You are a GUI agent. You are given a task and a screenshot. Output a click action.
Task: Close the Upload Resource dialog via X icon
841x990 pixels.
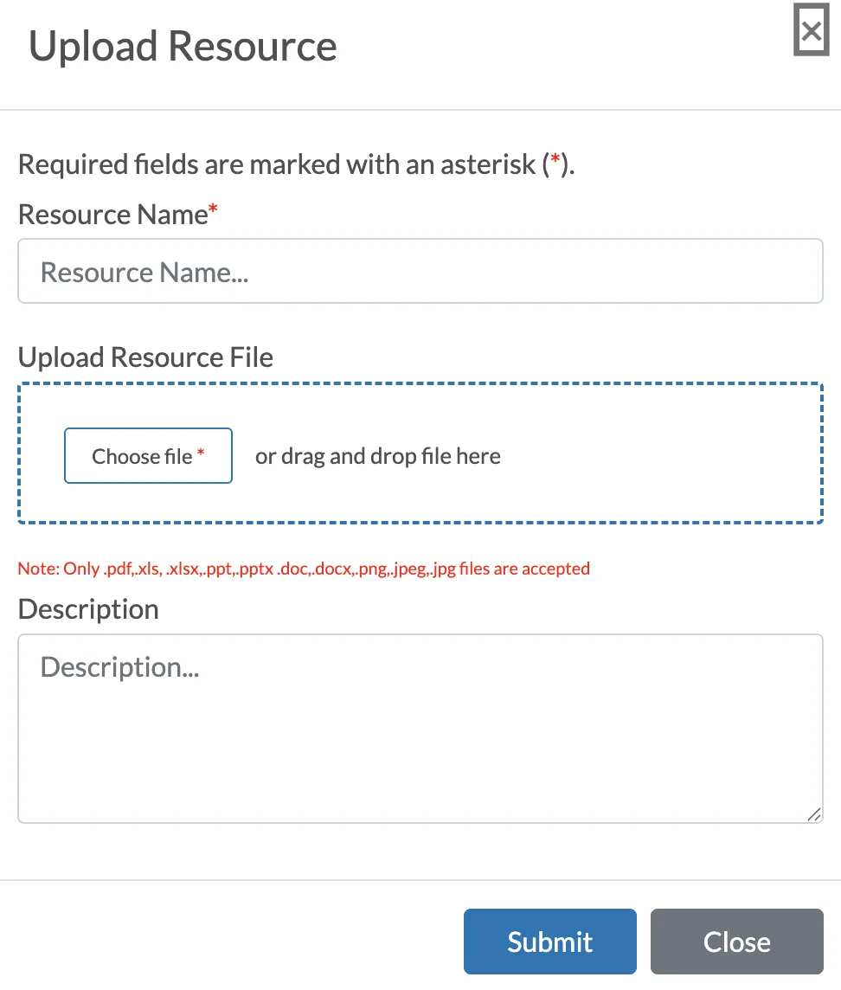tap(812, 30)
